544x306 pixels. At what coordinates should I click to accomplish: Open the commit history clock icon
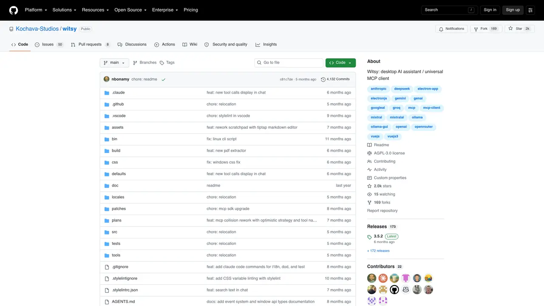pos(323,79)
